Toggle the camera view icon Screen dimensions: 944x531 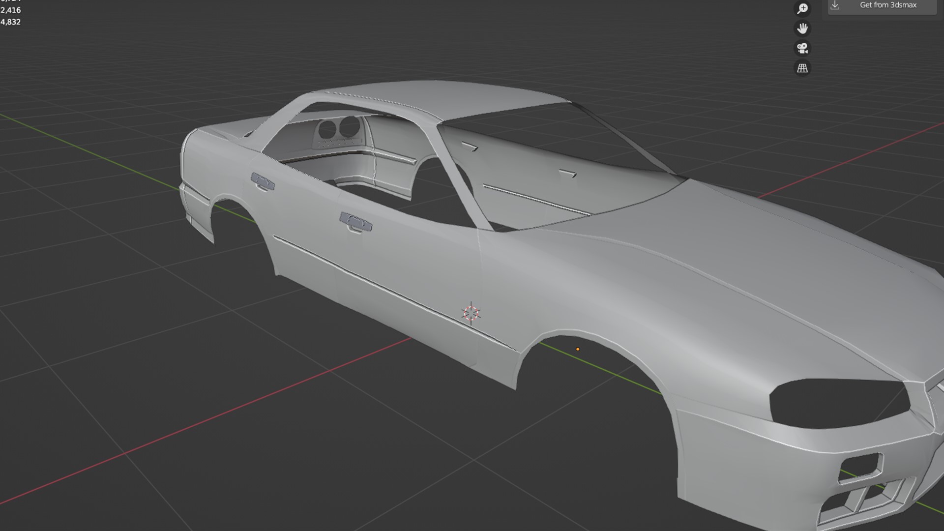(802, 48)
